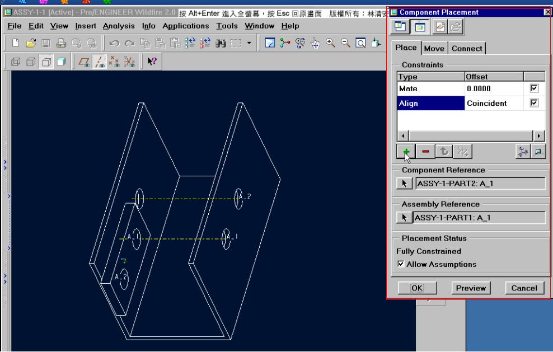553x352 pixels.
Task: Click the Regenerate model icon
Action: point(190,43)
